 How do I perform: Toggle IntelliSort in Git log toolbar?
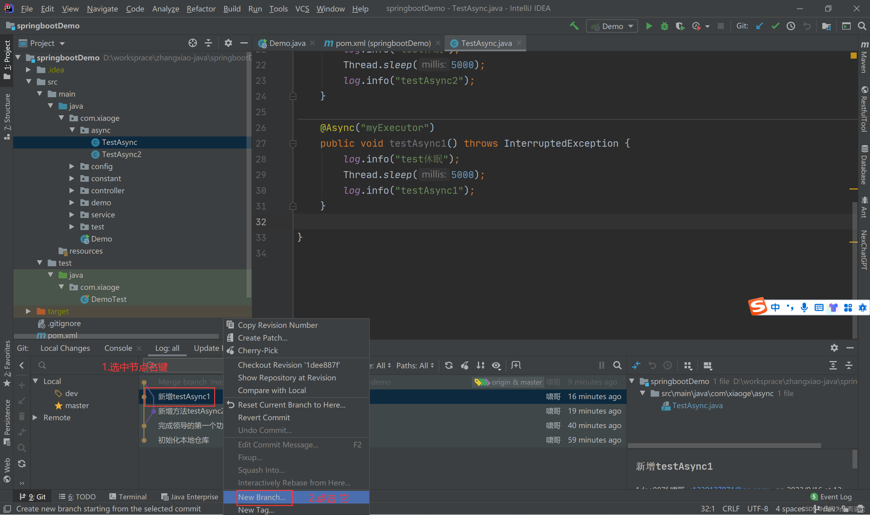(480, 366)
